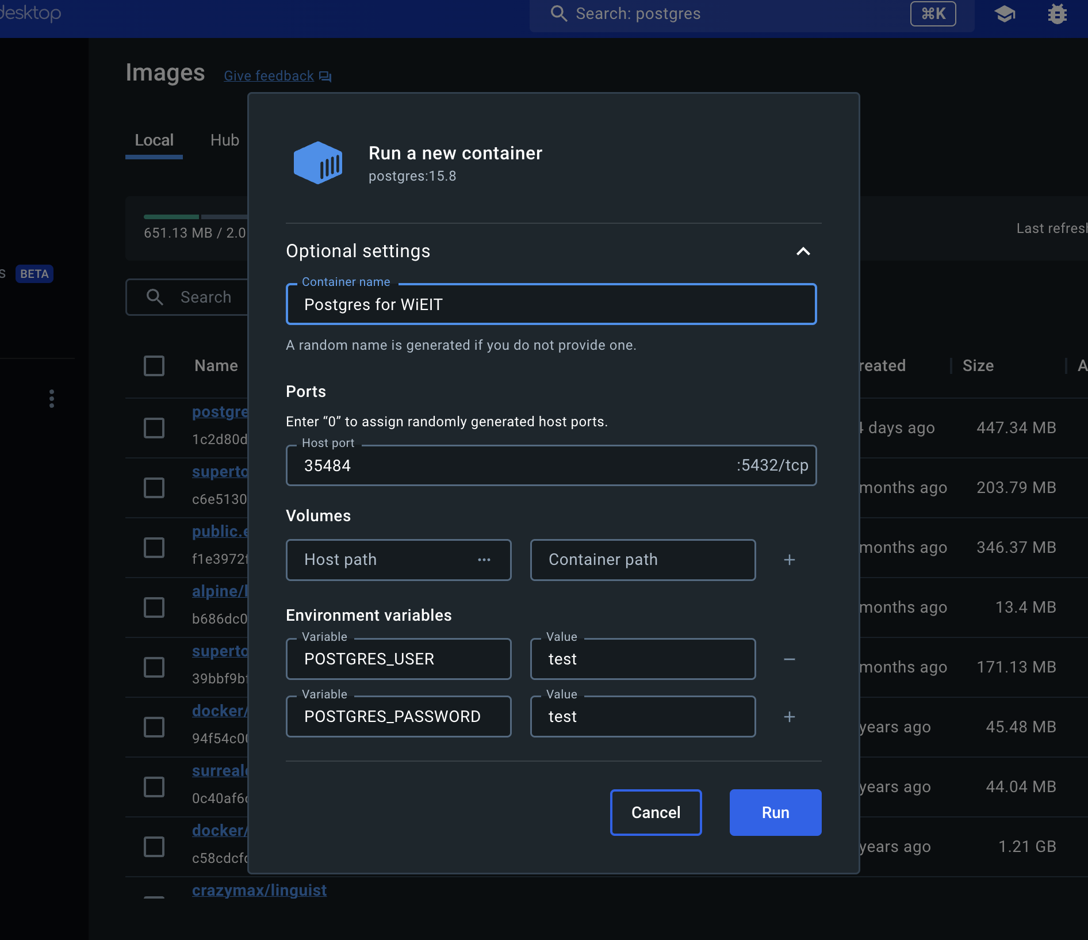Click the 1.21 GB size cell
The width and height of the screenshot is (1088, 940).
1027,847
